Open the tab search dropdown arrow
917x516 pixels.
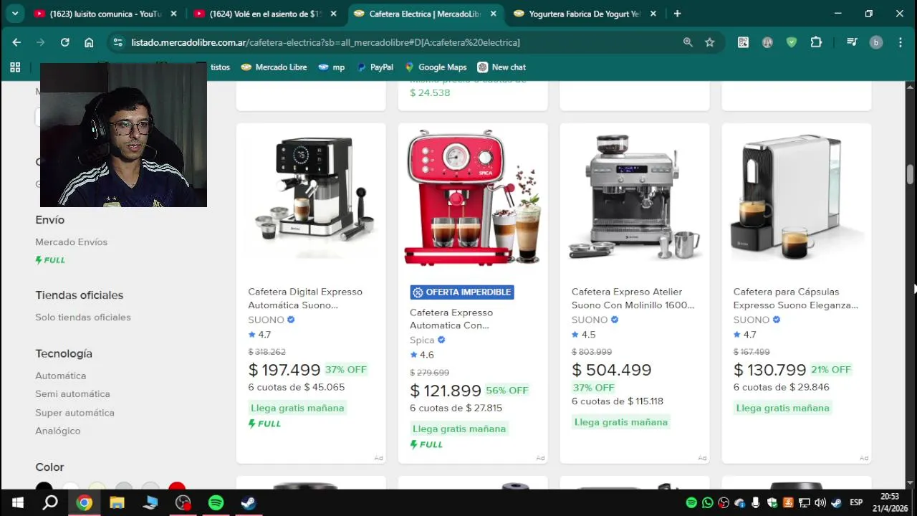[x=14, y=14]
